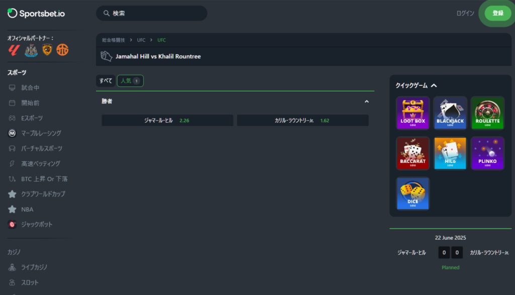
Task: Open the orange basketball partner icon
Action: tap(62, 50)
